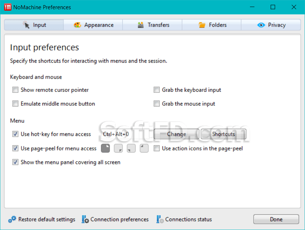This screenshot has height=230, width=305.
Task: Open the Folders tab
Action: pos(212,25)
